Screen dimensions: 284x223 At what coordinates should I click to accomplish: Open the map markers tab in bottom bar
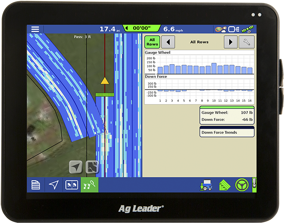pos(71,185)
